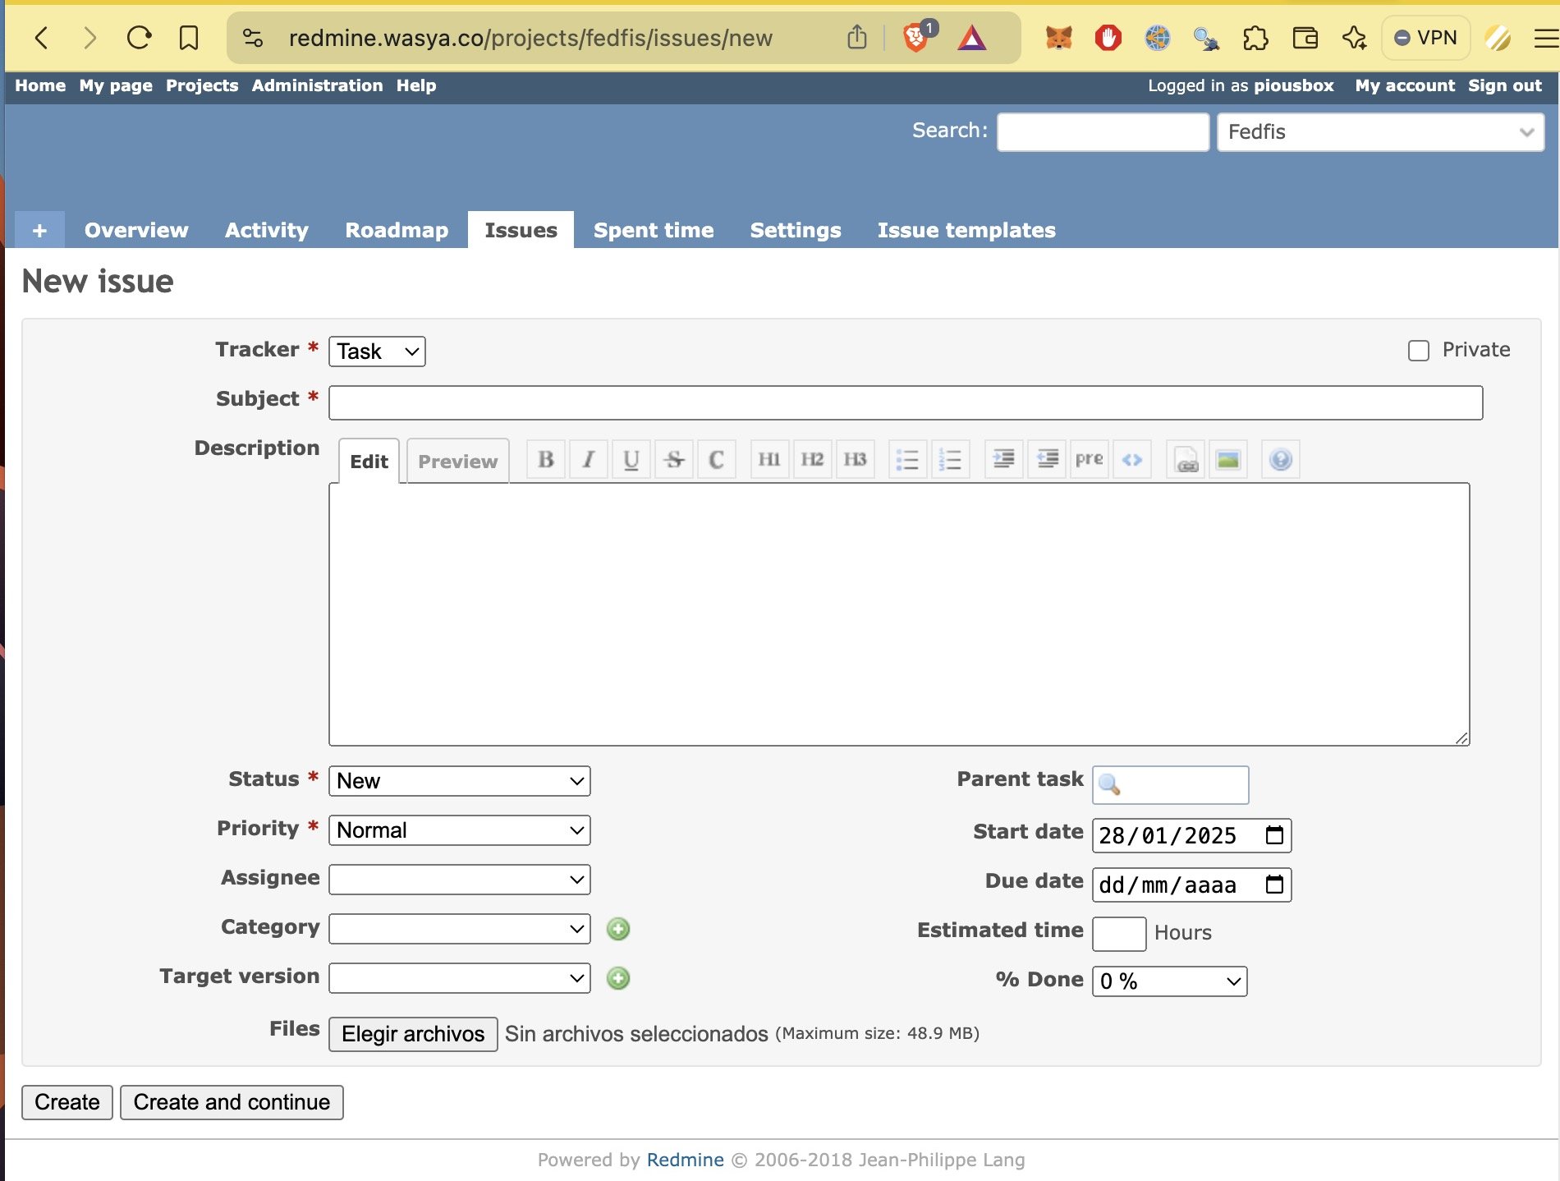Open text formatting help

1281,459
